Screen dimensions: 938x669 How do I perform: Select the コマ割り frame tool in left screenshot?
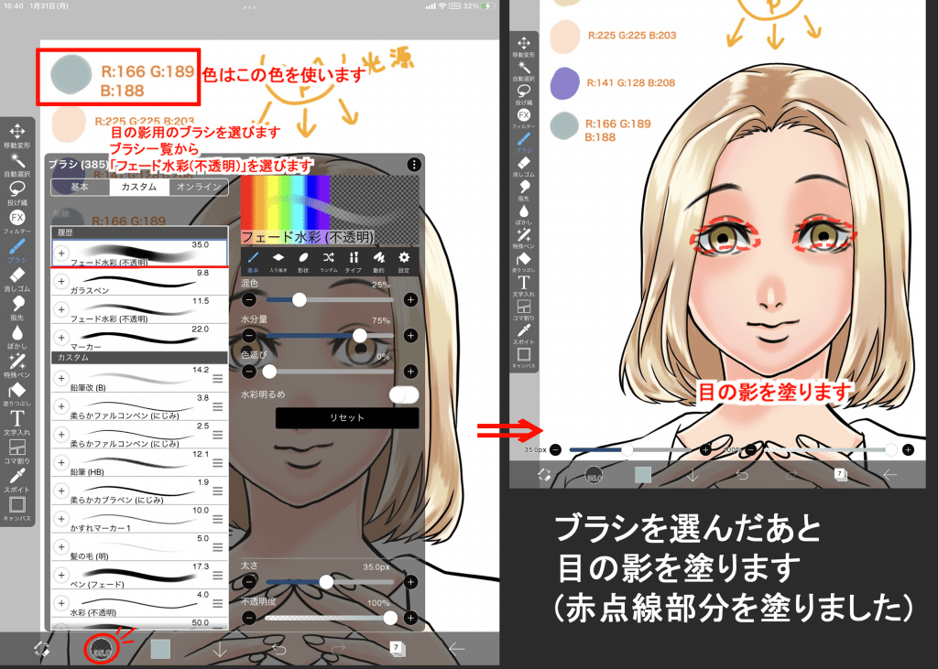16,451
